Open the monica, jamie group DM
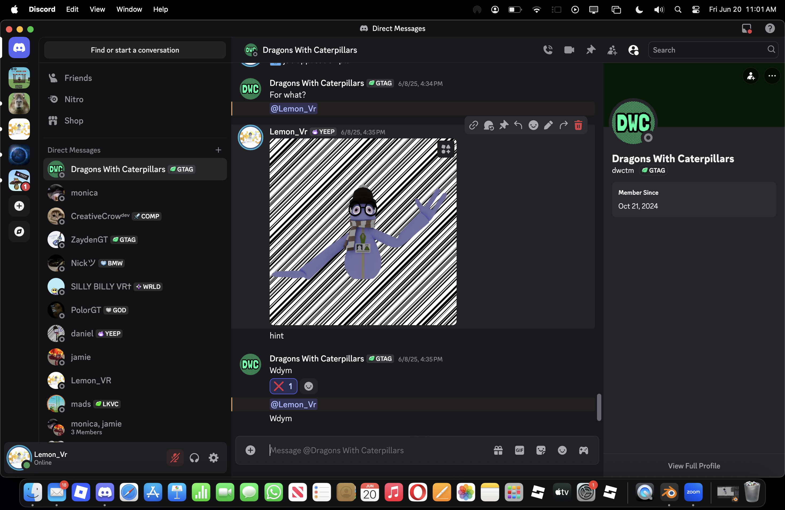This screenshot has width=785, height=510. coord(135,427)
